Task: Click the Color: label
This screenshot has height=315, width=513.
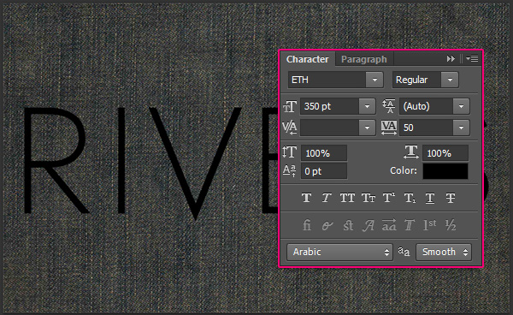Action: 403,170
